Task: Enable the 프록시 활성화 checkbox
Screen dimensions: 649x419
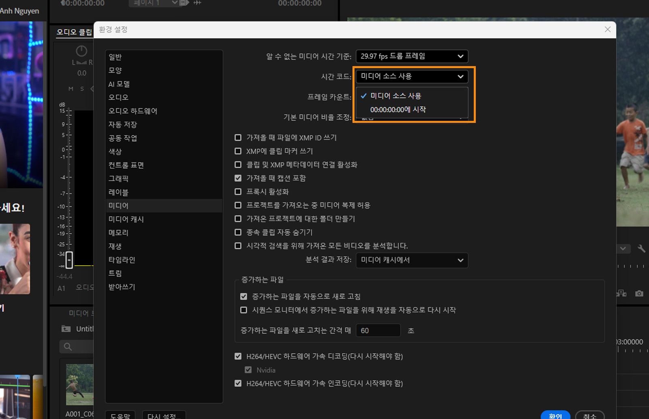Action: (x=238, y=191)
